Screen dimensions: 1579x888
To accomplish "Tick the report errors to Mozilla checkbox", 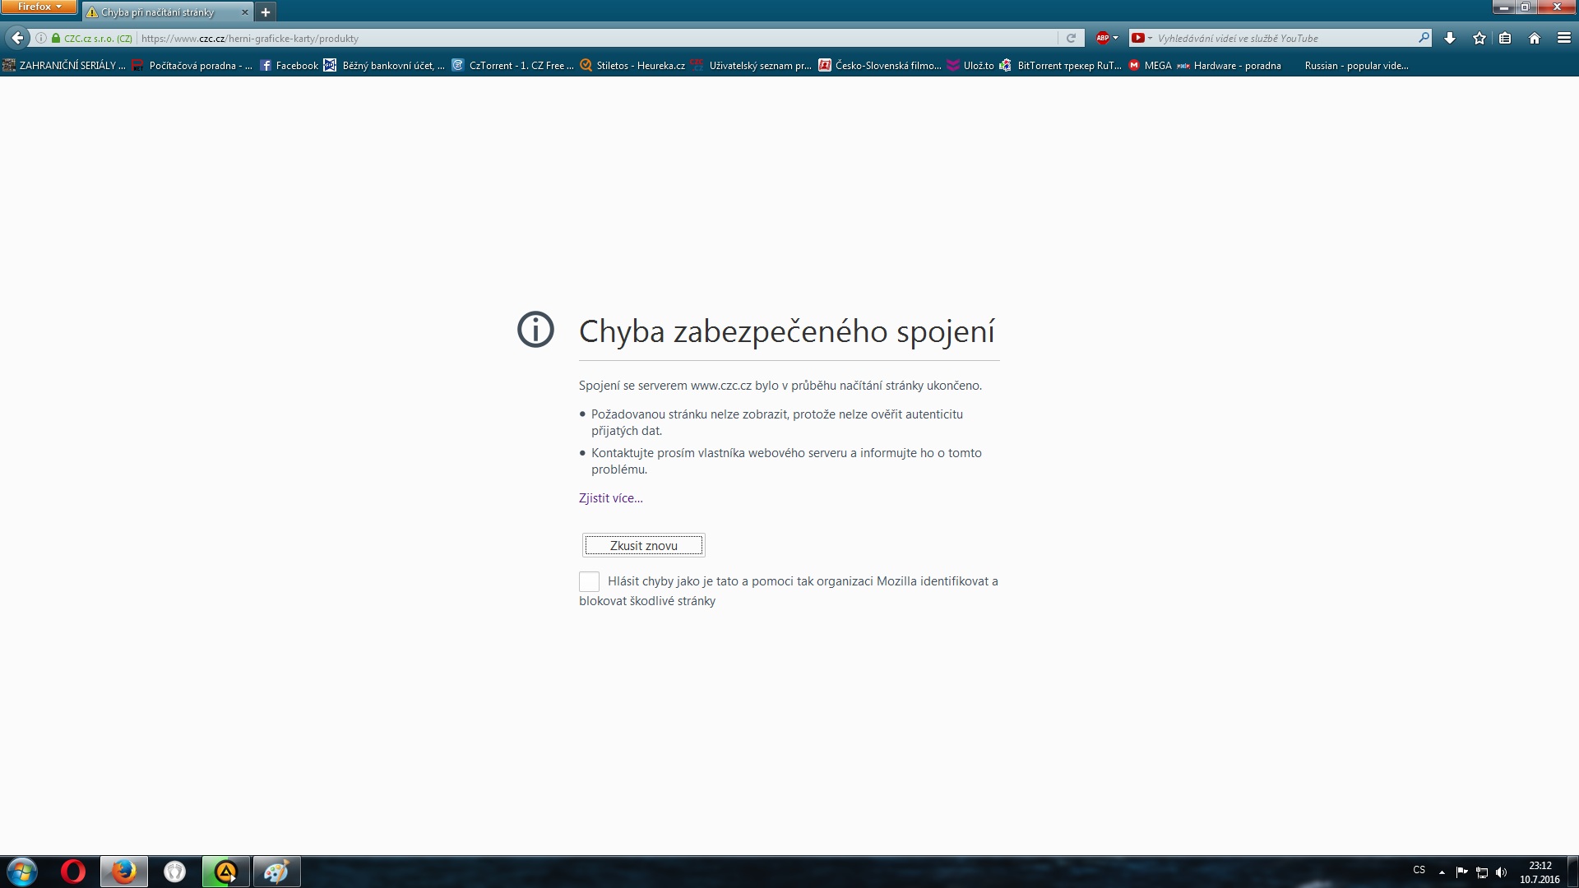I will click(x=589, y=581).
